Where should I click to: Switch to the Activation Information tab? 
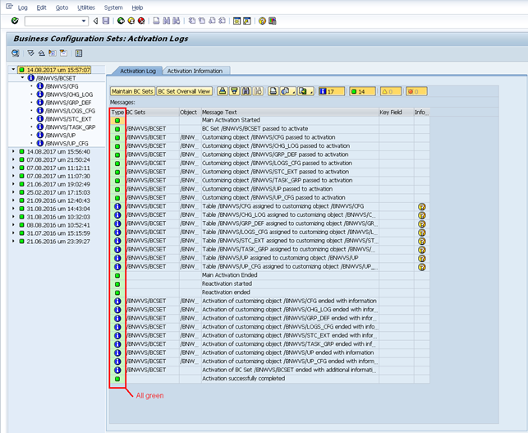pyautogui.click(x=195, y=71)
